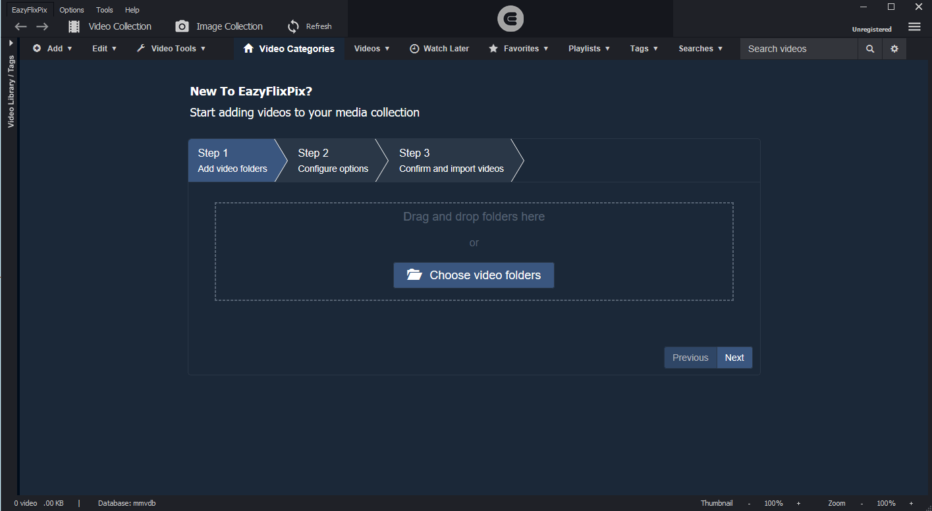Click the Video Library / Tags vertical label
932x511 pixels.
(11, 92)
